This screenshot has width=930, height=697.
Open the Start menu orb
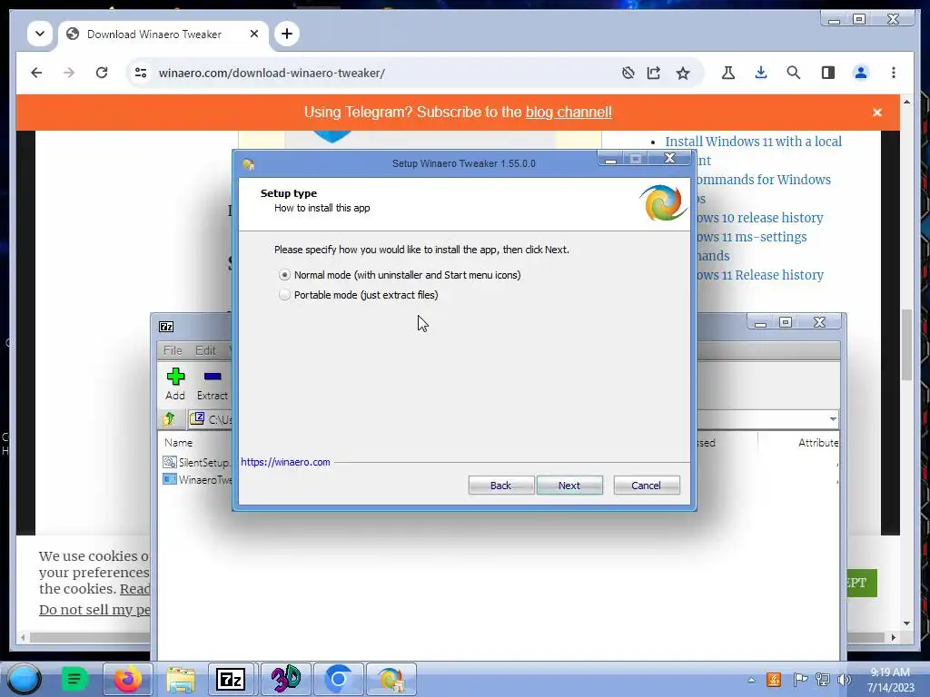click(x=25, y=679)
